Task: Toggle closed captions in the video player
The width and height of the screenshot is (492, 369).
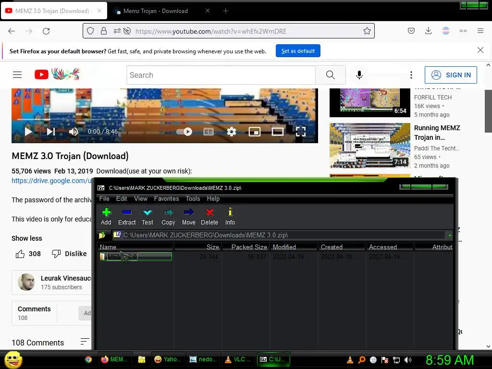Action: 209,132
